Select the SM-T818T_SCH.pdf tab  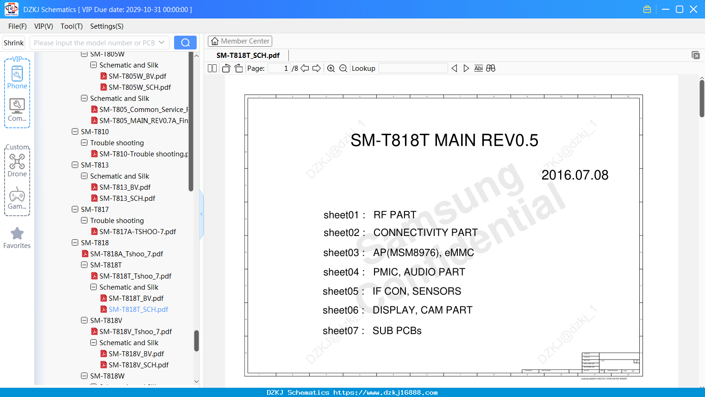(x=248, y=55)
